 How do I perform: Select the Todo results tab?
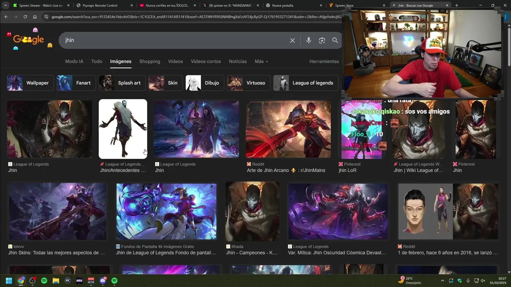point(97,61)
